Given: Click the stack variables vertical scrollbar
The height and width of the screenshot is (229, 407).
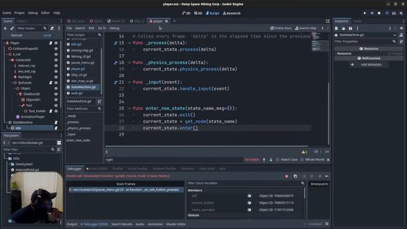Looking at the screenshot, I should [305, 193].
